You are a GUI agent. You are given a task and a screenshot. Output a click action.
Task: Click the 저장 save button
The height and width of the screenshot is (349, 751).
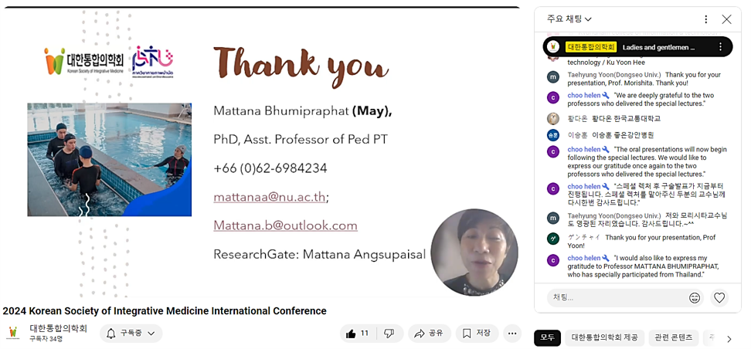pos(477,334)
